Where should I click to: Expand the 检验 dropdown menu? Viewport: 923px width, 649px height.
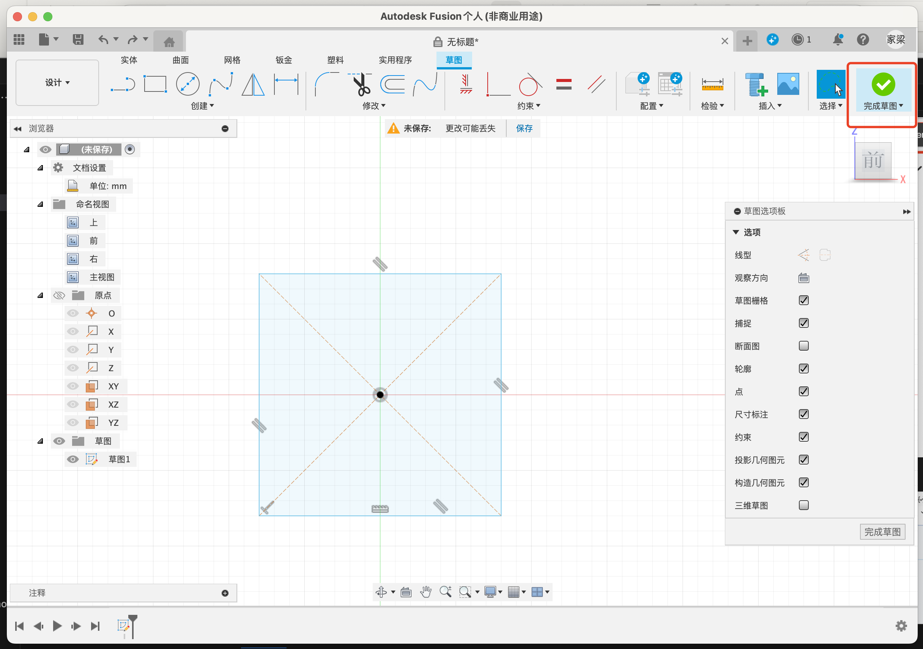coord(712,106)
